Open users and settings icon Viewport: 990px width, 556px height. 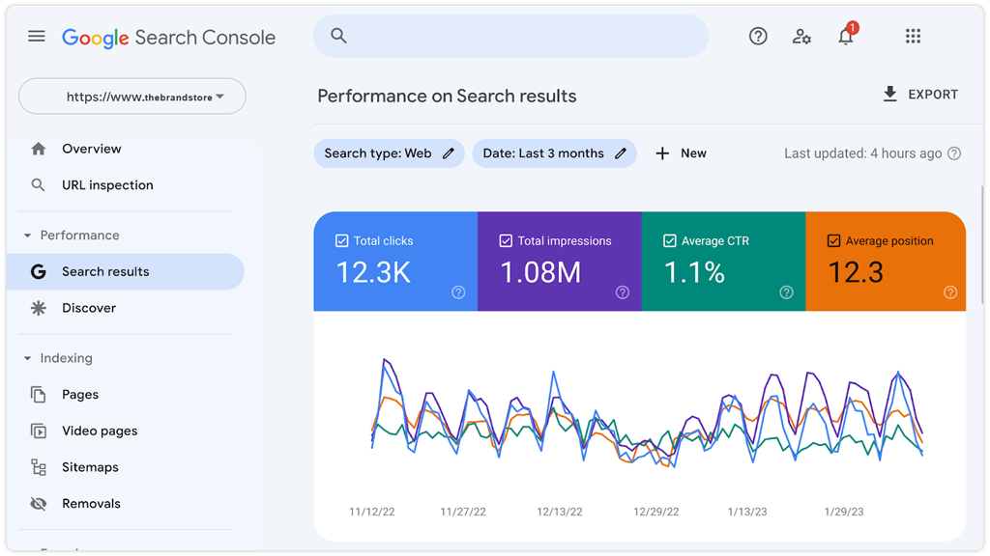click(801, 37)
